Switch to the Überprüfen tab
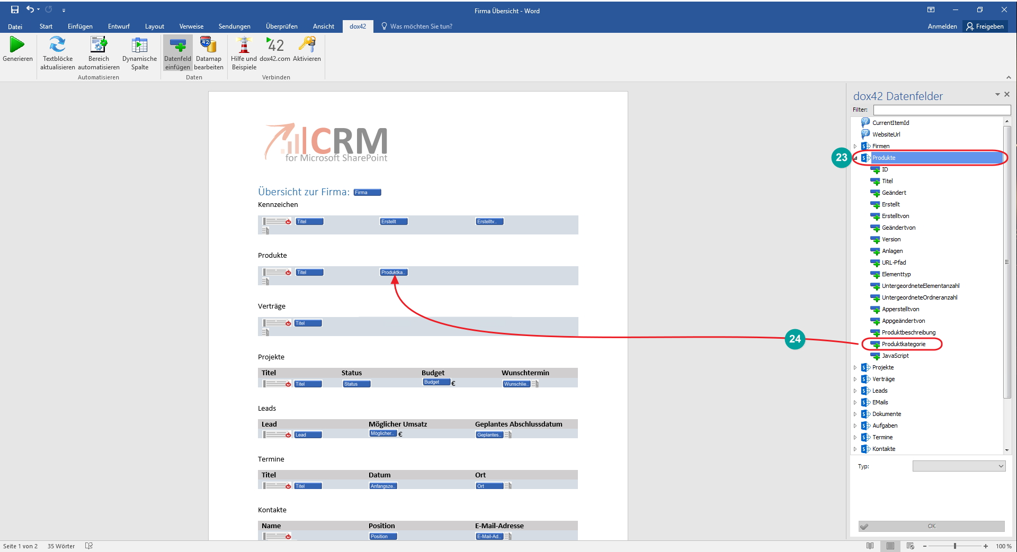This screenshot has height=552, width=1017. pyautogui.click(x=282, y=26)
